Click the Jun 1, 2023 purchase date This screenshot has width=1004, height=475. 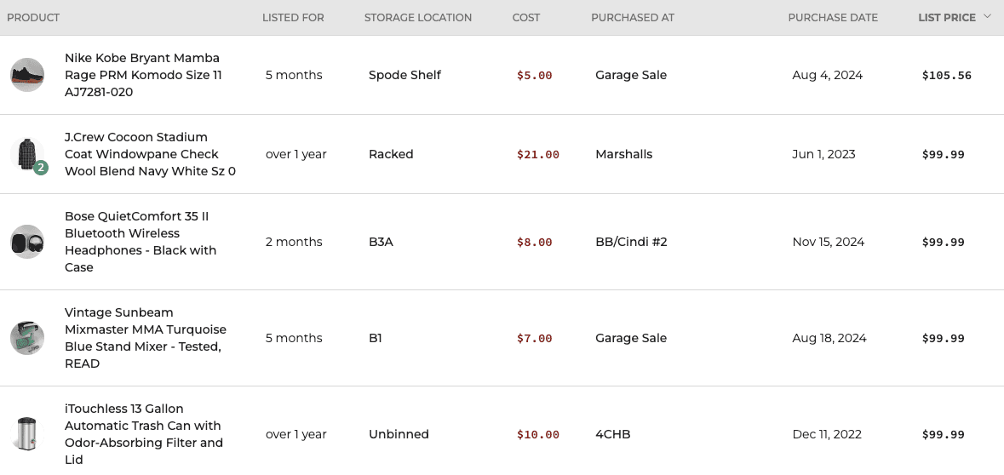[823, 154]
